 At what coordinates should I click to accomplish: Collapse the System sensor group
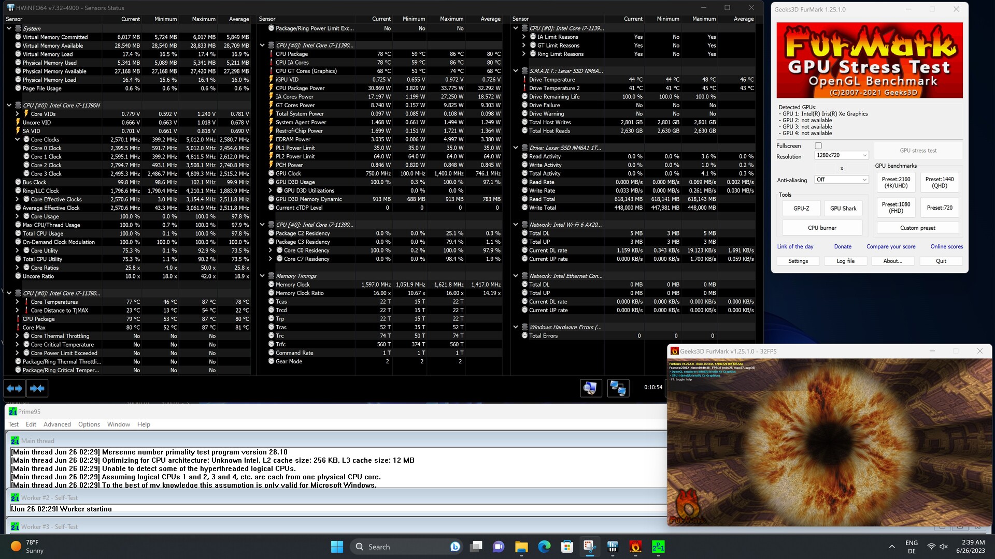pyautogui.click(x=9, y=28)
